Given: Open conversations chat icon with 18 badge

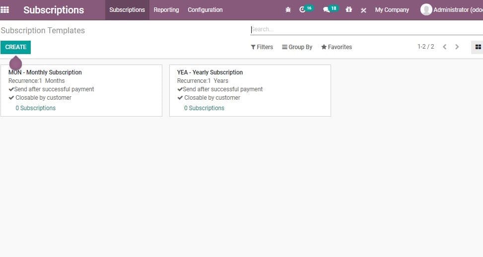Looking at the screenshot, I should (330, 9).
